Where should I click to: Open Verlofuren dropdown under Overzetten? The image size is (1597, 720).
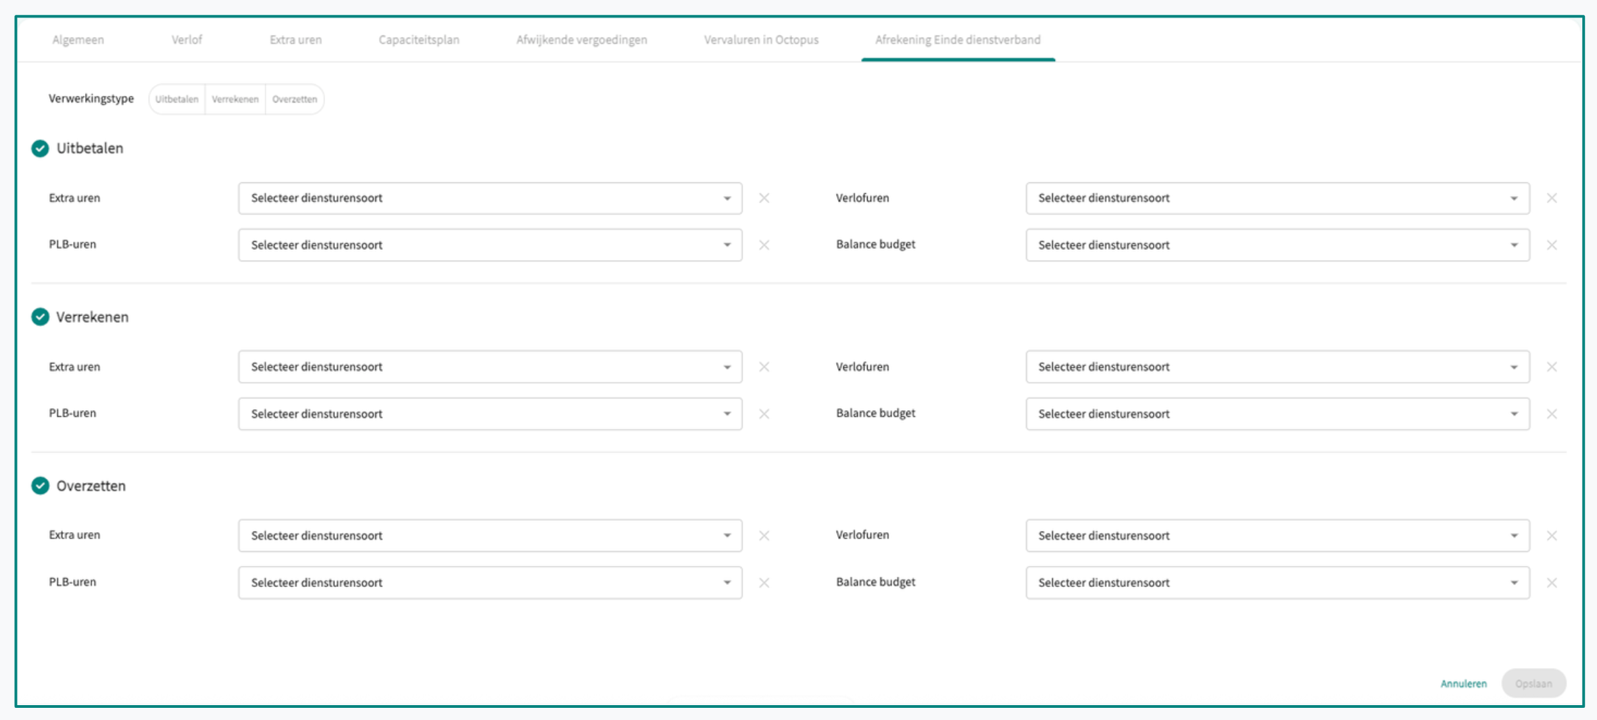point(1277,536)
